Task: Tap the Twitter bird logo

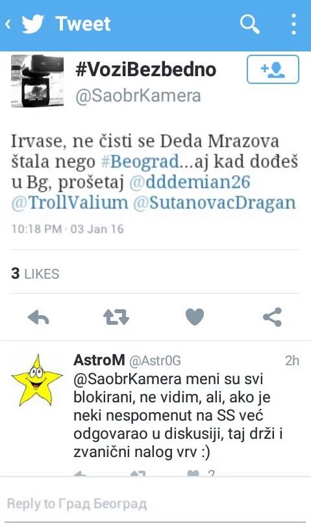Action: 32,24
